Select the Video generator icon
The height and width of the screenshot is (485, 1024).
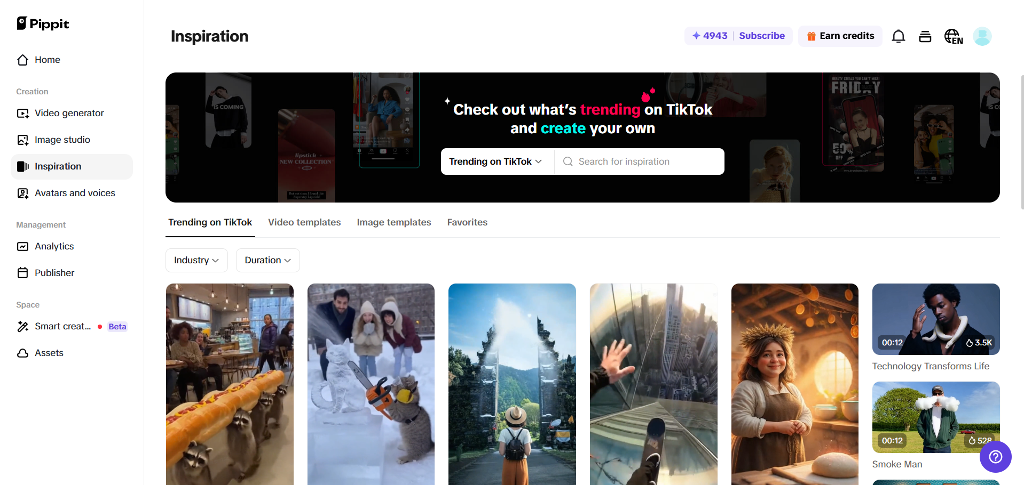22,113
